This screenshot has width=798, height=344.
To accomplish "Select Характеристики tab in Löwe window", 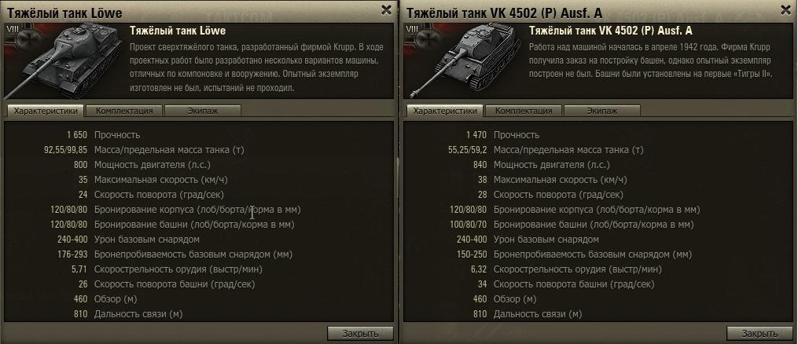I will pos(46,111).
